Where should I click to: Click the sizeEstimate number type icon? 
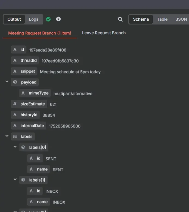[x=15, y=104]
